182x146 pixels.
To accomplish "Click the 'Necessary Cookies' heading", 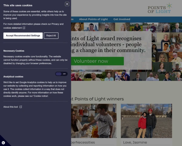I will click(x=14, y=51).
